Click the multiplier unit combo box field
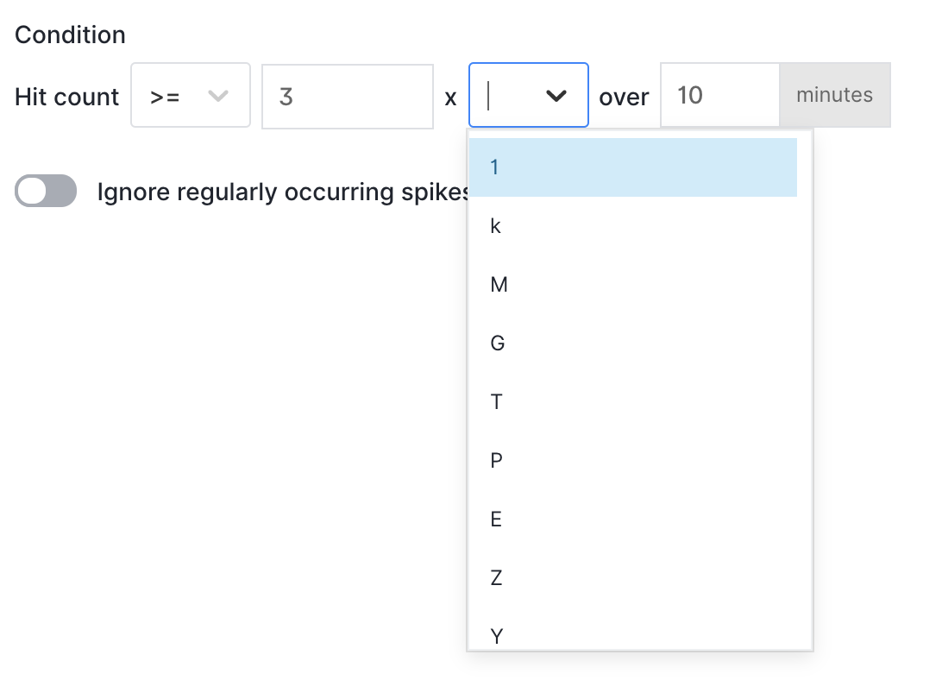This screenshot has width=942, height=680. tap(528, 95)
